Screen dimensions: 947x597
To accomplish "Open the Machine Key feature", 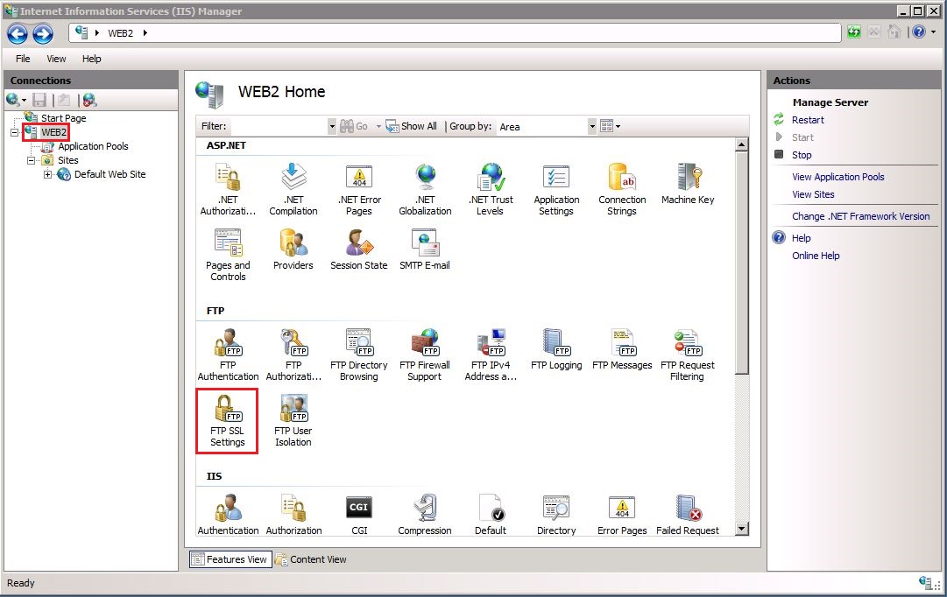I will point(687,185).
